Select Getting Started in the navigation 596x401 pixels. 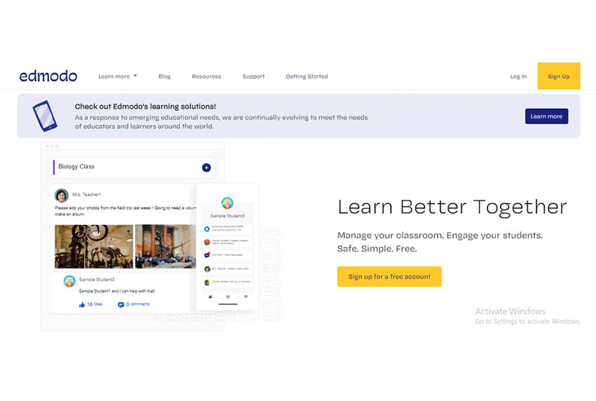click(x=307, y=76)
